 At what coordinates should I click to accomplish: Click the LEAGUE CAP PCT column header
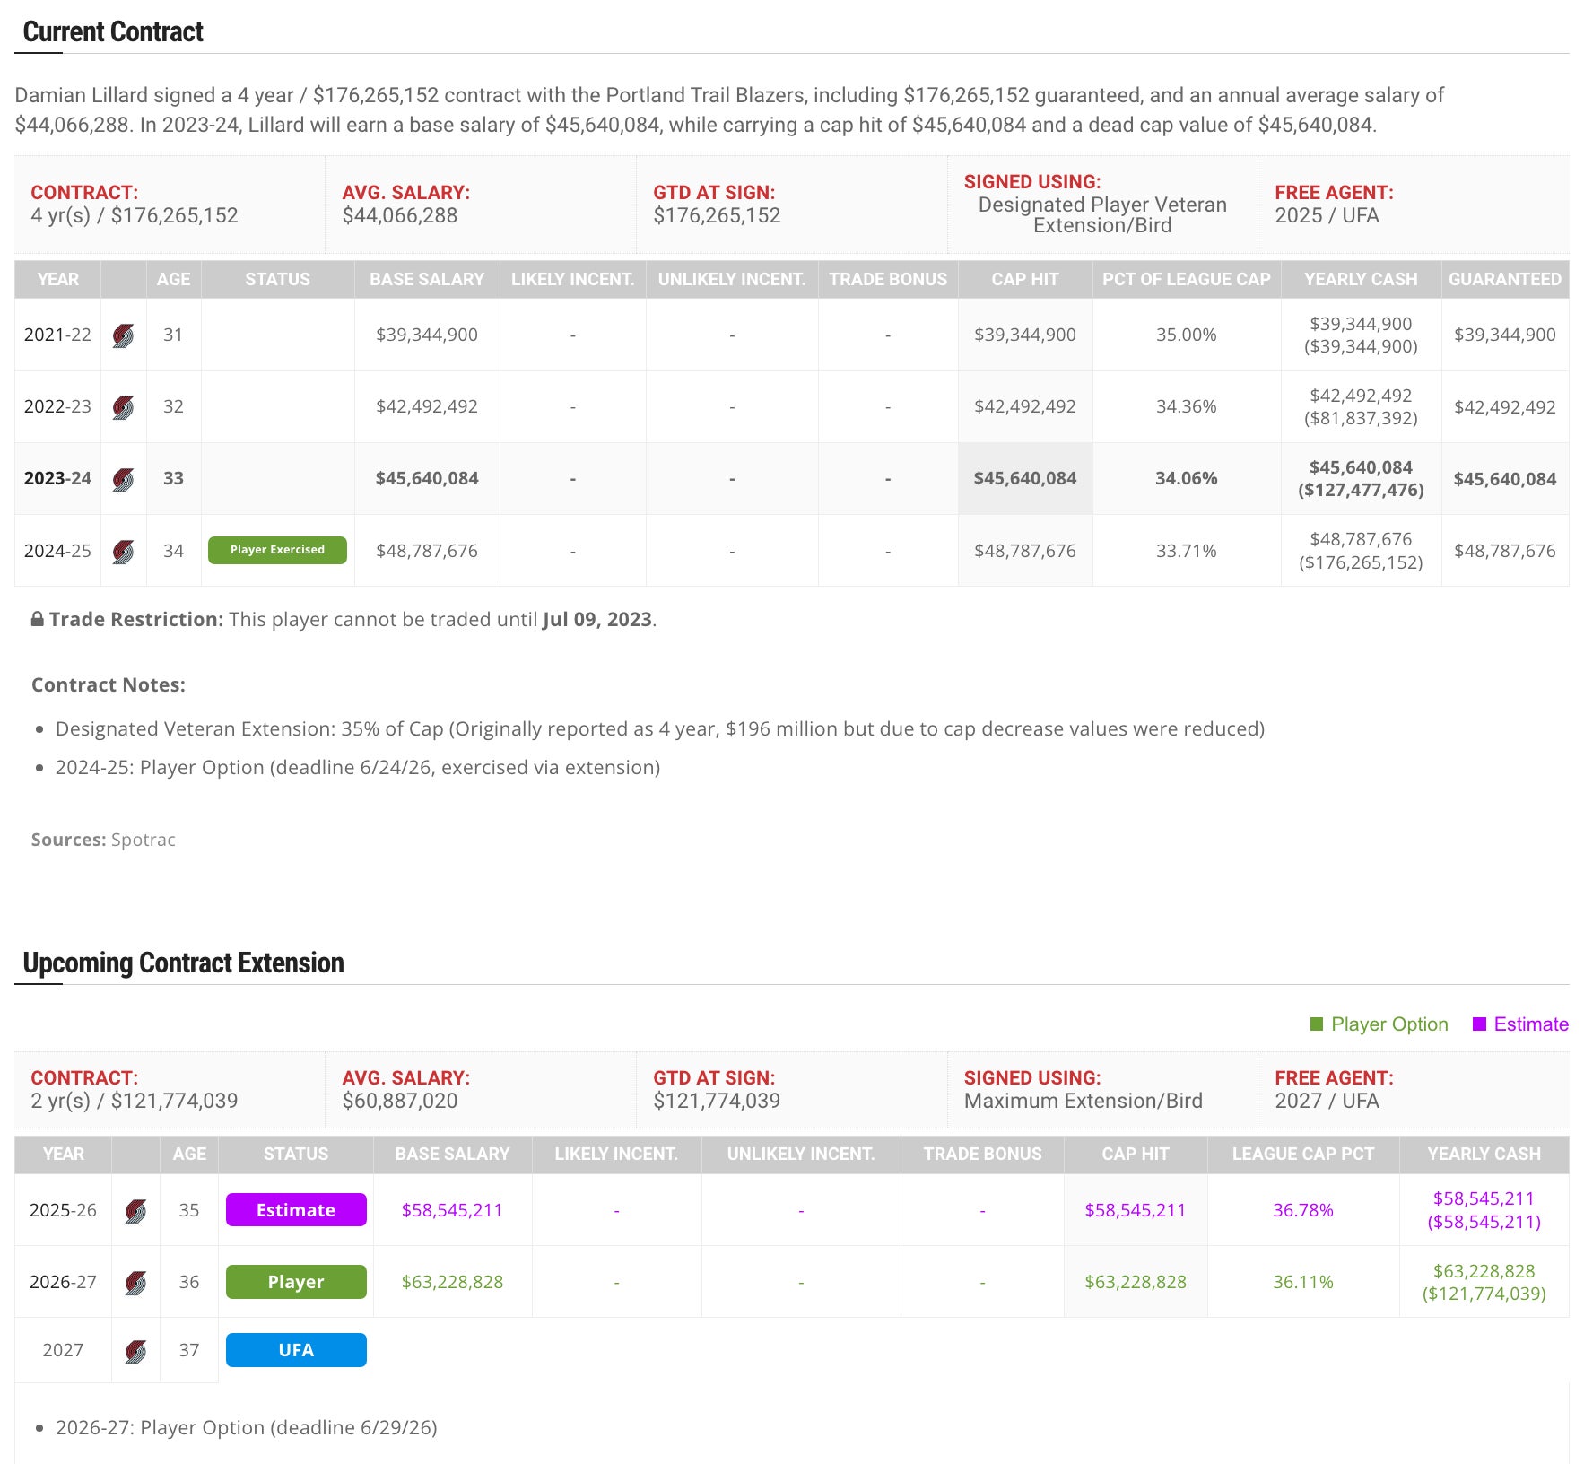(1302, 1154)
